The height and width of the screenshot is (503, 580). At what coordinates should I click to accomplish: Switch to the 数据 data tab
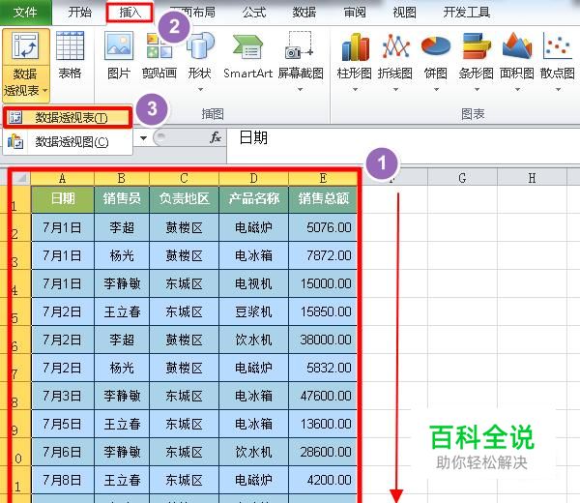coord(304,13)
